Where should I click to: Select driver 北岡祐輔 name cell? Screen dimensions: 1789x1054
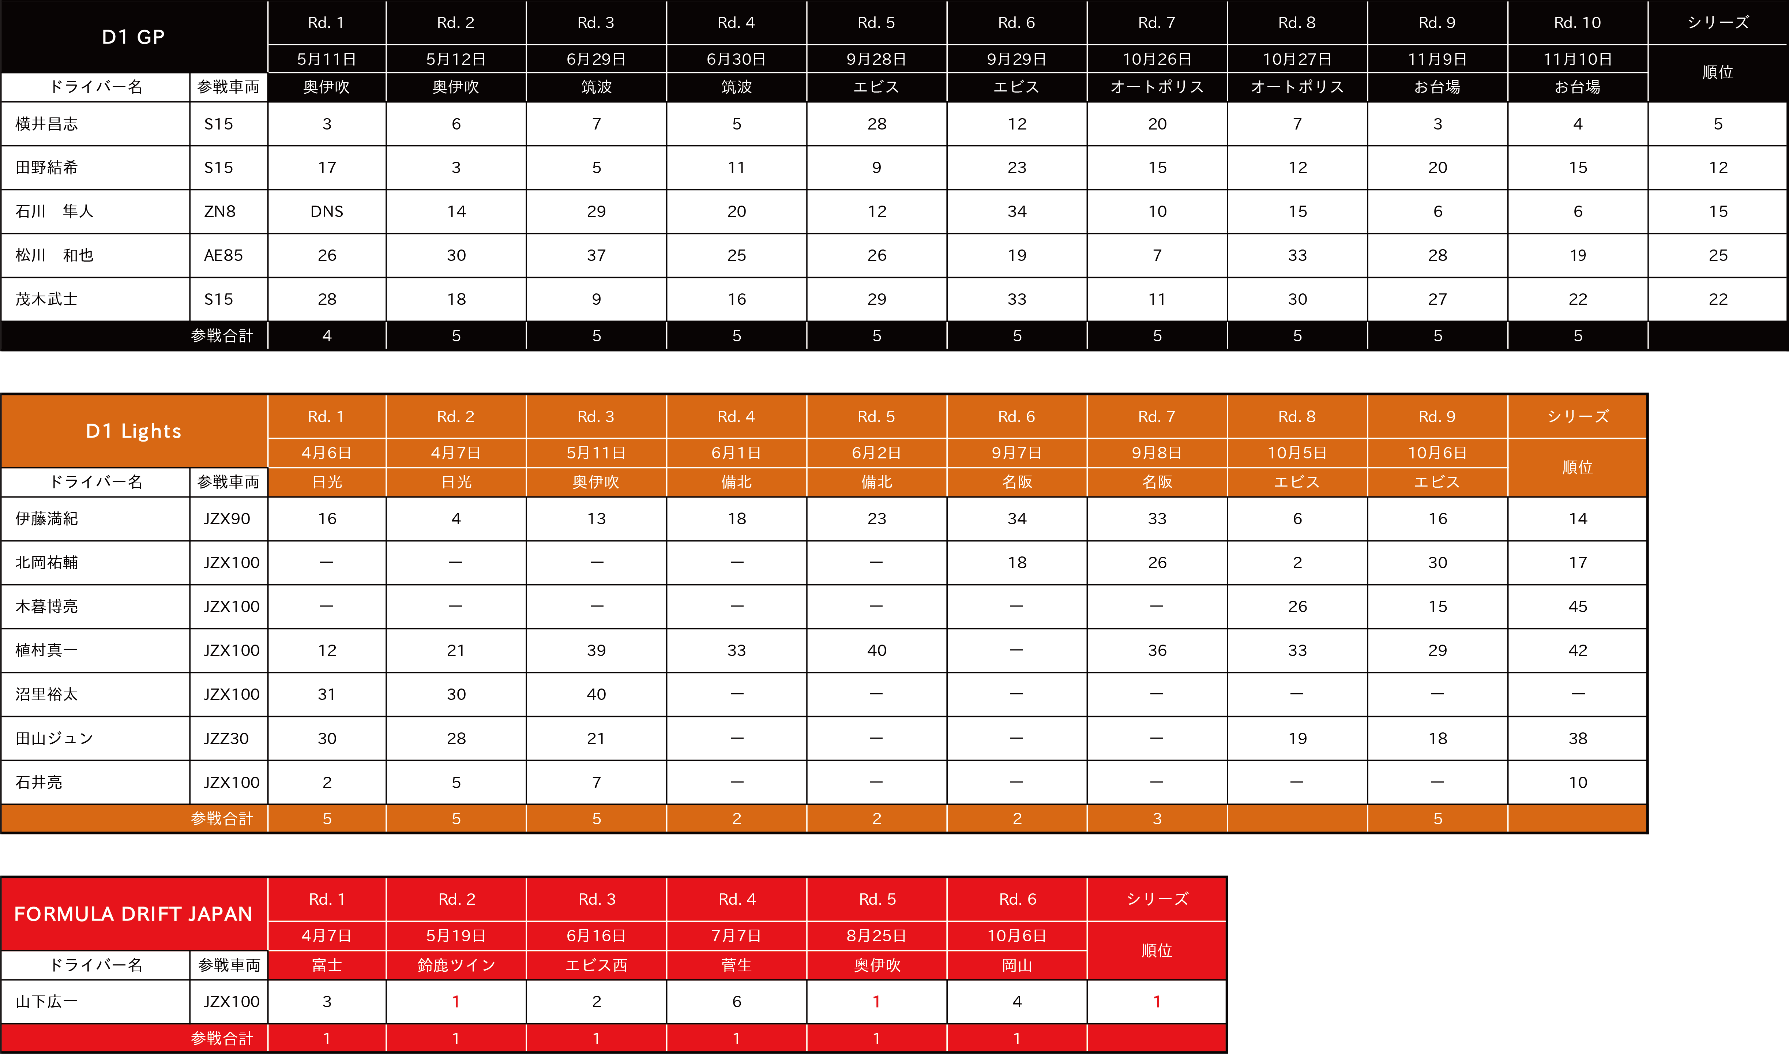click(x=47, y=563)
